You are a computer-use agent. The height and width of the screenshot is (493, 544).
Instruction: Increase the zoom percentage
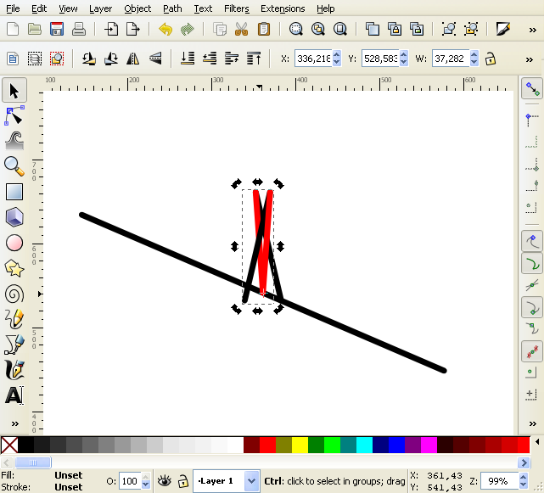(x=524, y=478)
